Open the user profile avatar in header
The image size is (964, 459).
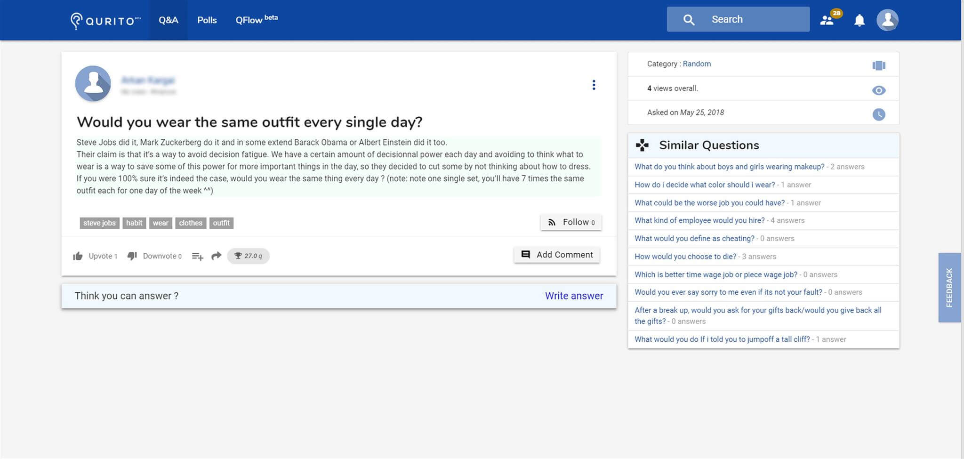coord(887,20)
